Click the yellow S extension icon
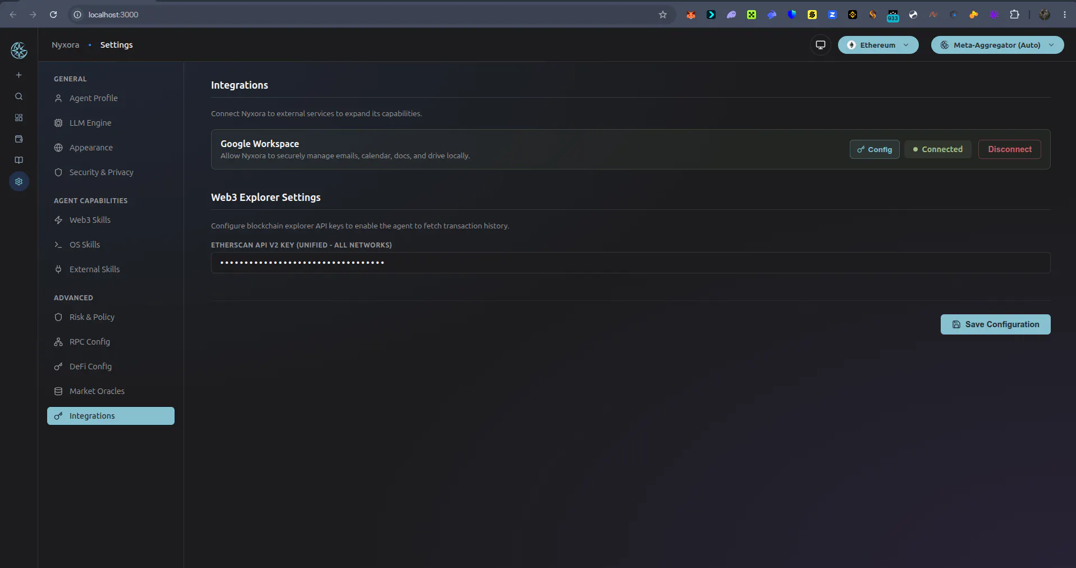Image resolution: width=1076 pixels, height=568 pixels. (x=812, y=15)
